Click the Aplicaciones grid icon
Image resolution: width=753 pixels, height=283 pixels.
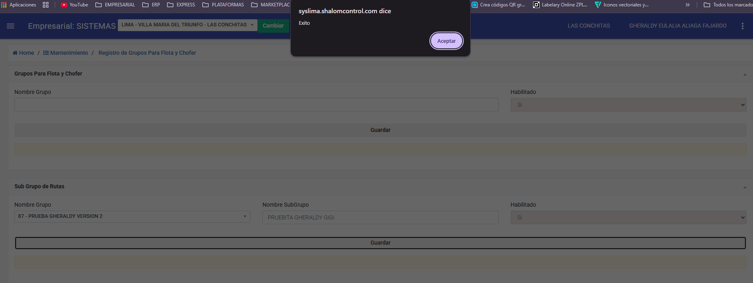4,5
